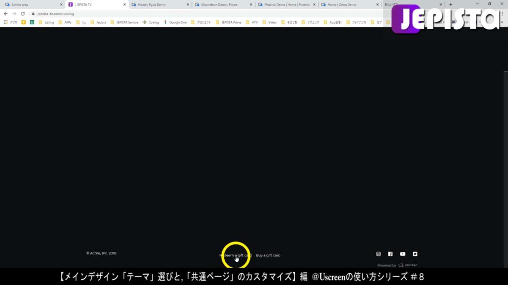Viewport: 508px width, 285px height.
Task: Close the JEPISTA TV tab
Action: click(125, 4)
